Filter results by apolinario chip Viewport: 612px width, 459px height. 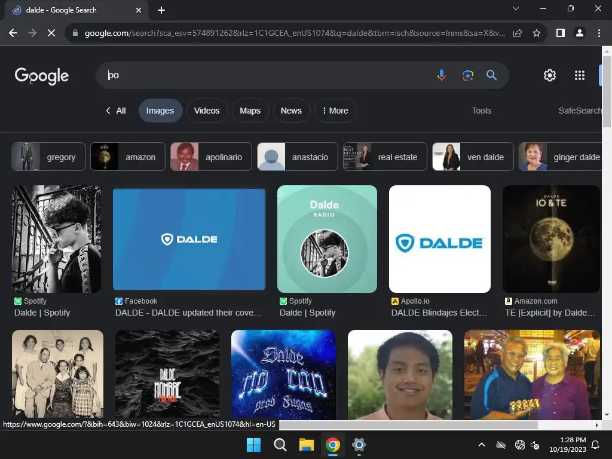coord(211,157)
